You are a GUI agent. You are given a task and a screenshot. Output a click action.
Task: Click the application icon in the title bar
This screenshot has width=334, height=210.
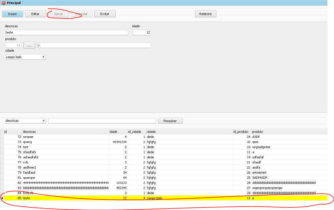point(3,3)
